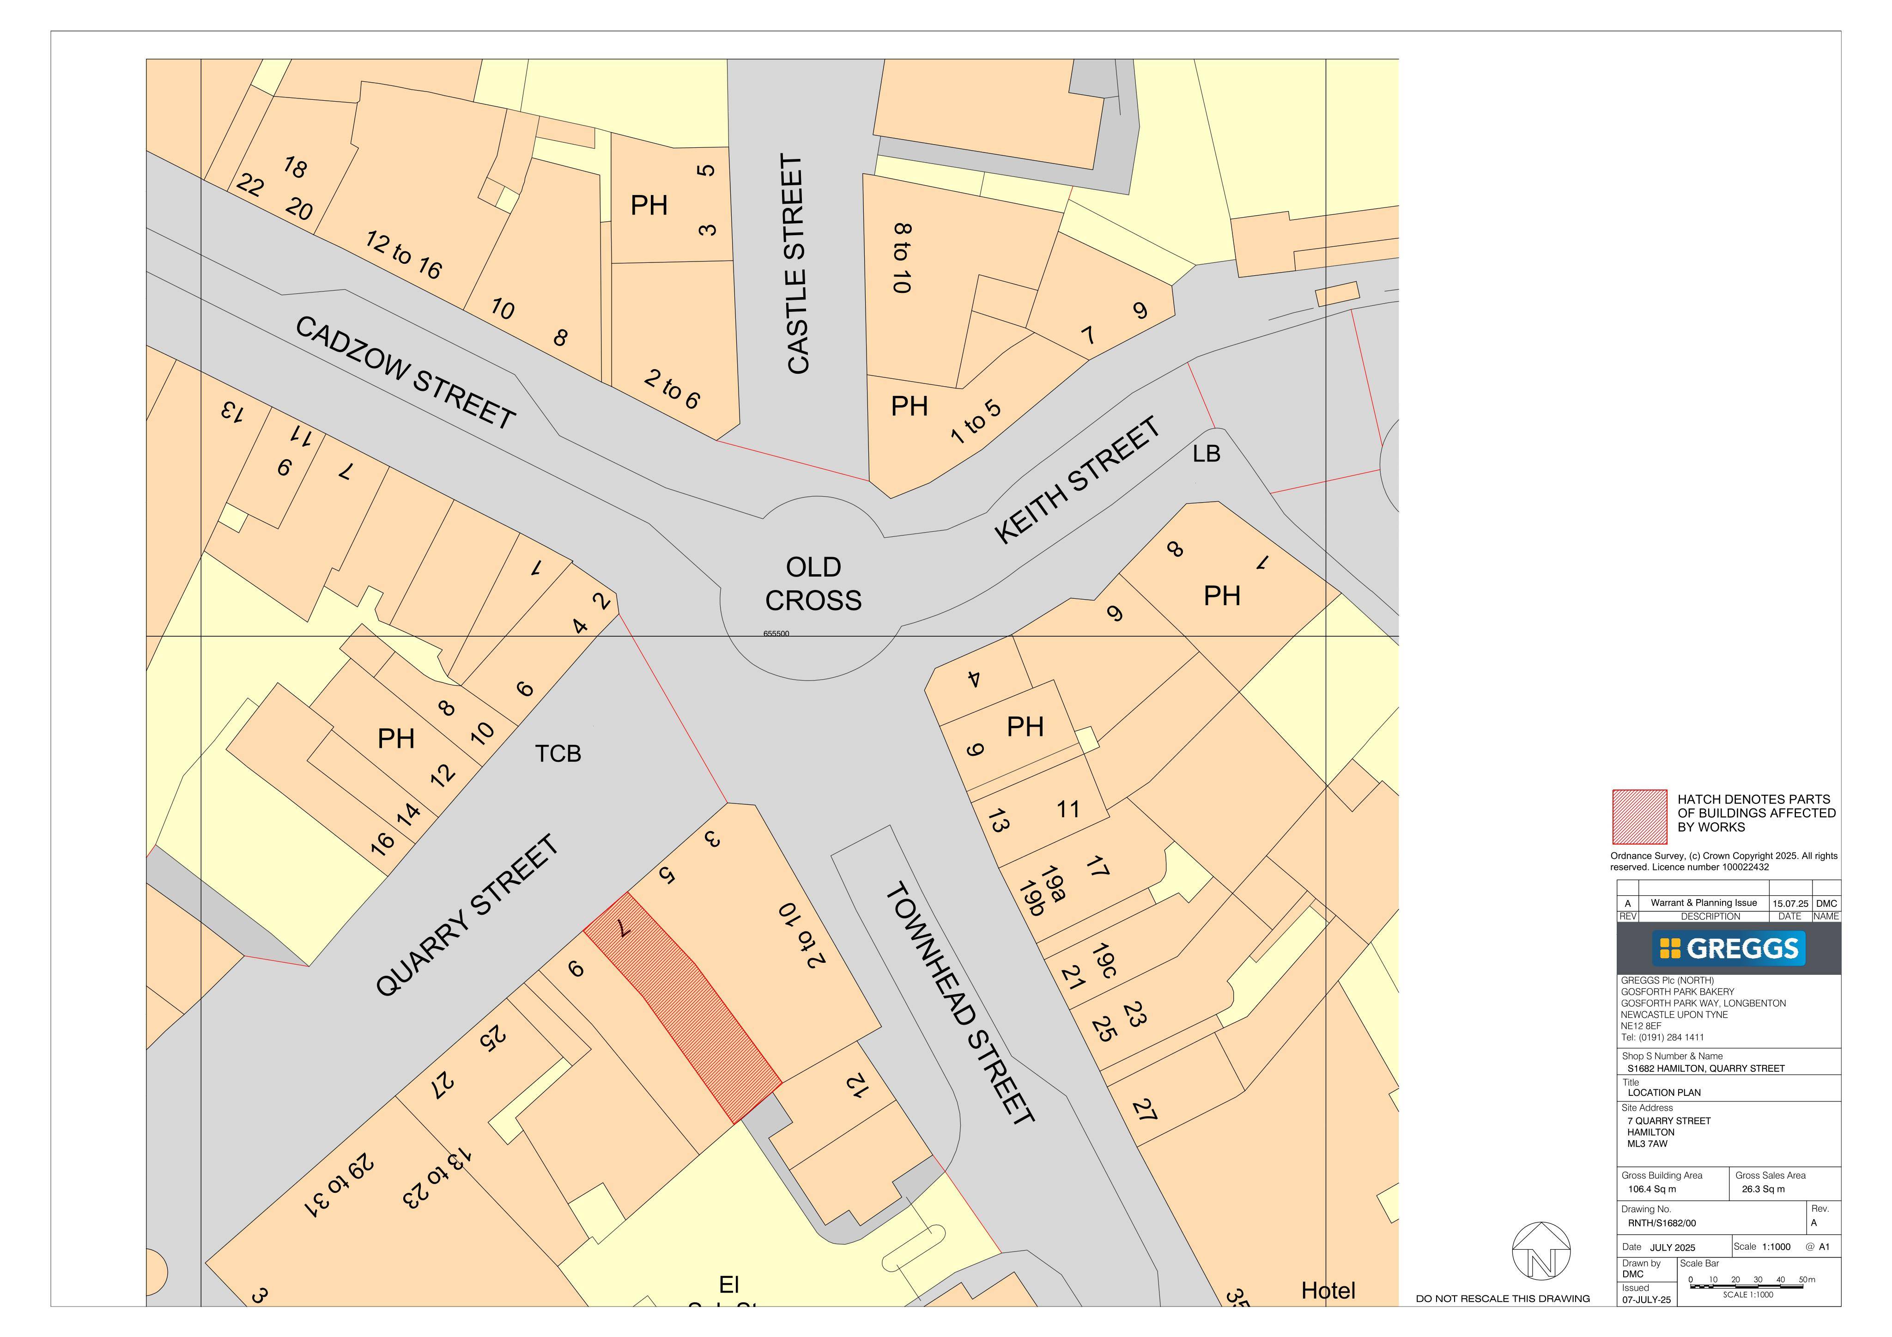Click 'S1682 HAMILTON, QUARRY STREET' shop name
Image resolution: width=1892 pixels, height=1337 pixels.
click(x=1706, y=1068)
